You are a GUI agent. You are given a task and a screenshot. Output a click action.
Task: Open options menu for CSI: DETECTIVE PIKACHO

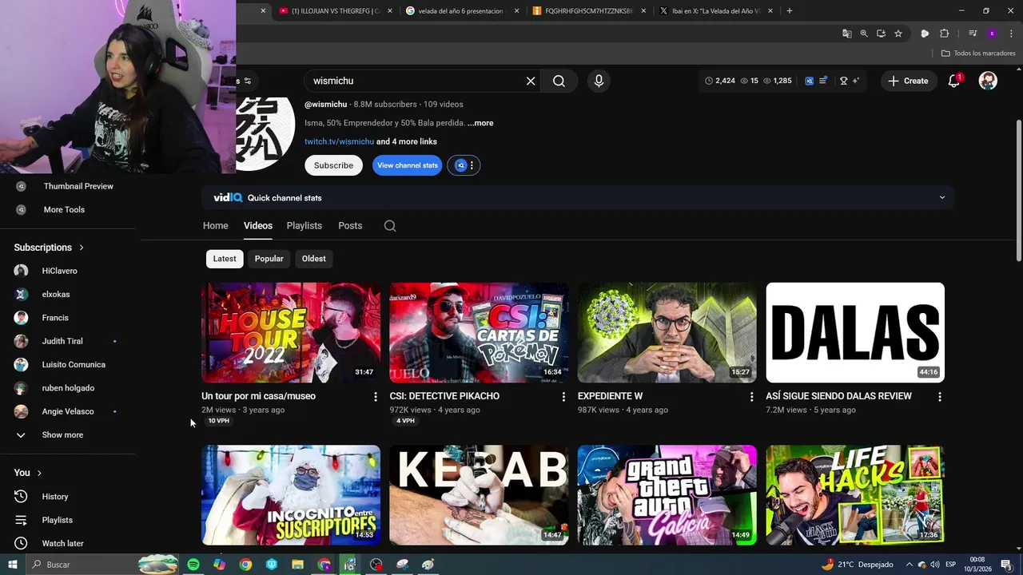point(563,396)
